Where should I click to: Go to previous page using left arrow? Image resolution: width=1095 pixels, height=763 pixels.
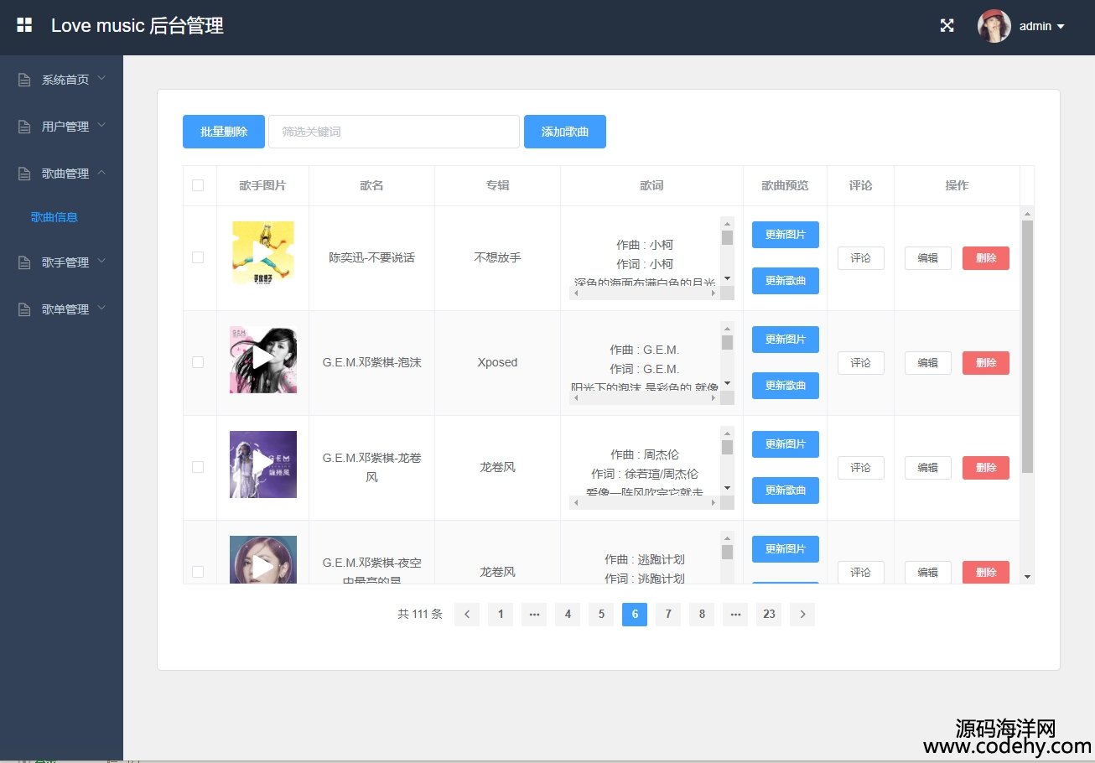[466, 615]
